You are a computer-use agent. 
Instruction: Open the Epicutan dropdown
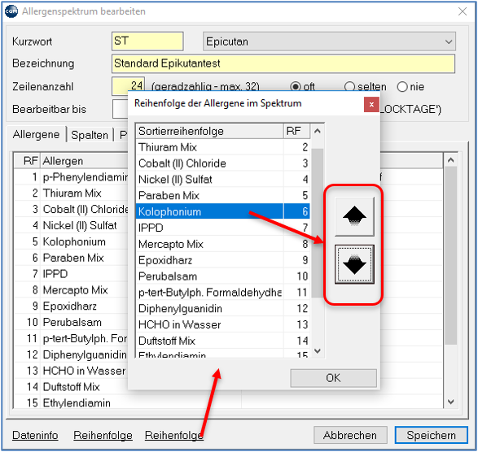pyautogui.click(x=329, y=41)
